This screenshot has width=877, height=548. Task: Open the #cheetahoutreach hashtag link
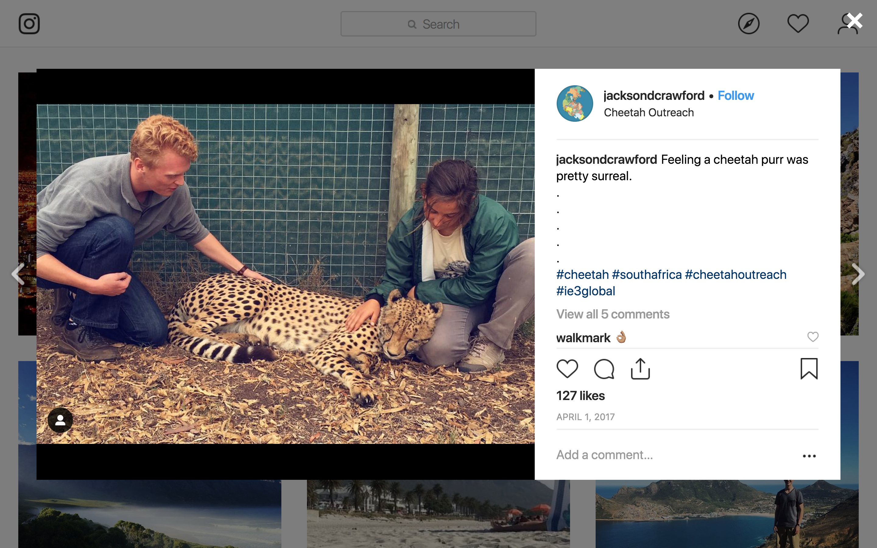736,275
